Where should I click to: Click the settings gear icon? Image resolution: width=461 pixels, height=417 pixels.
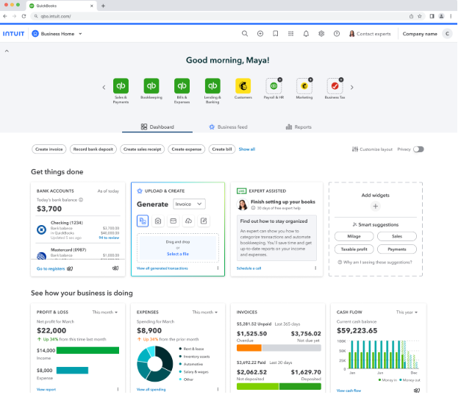pos(321,34)
